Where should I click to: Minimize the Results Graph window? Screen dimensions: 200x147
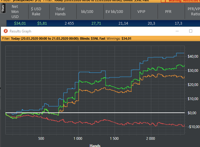point(177,31)
